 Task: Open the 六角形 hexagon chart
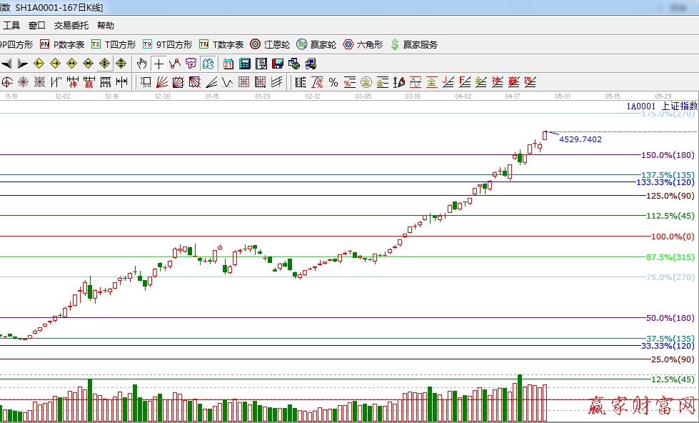363,44
